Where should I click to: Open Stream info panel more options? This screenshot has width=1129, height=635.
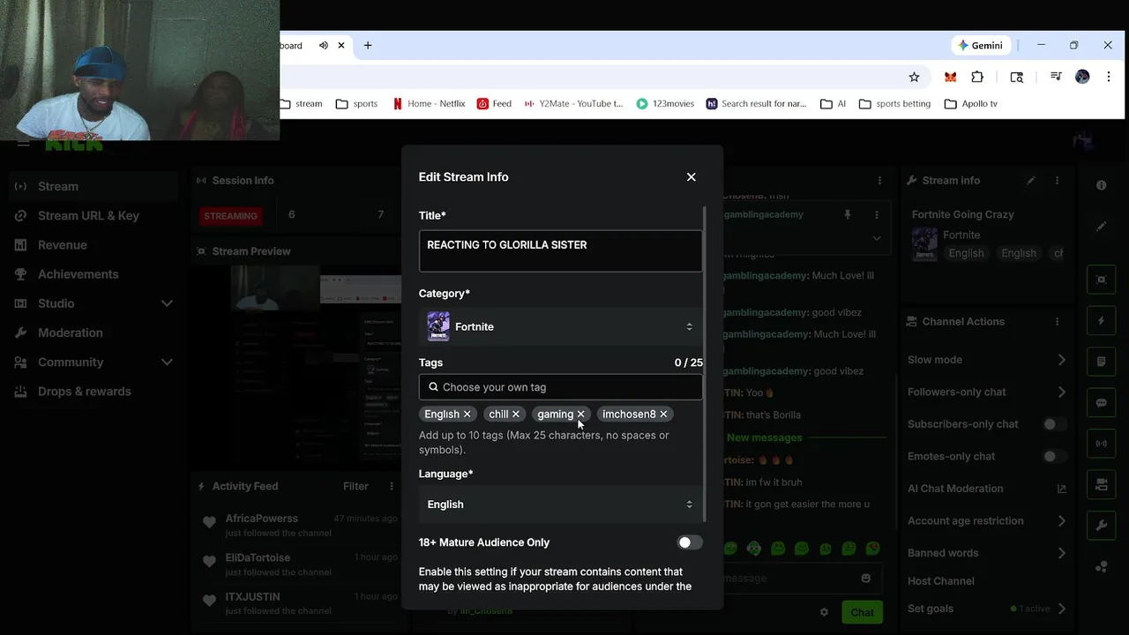(x=1057, y=181)
